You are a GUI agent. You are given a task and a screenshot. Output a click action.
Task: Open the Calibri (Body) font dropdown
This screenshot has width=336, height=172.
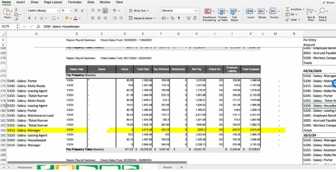pos(43,11)
